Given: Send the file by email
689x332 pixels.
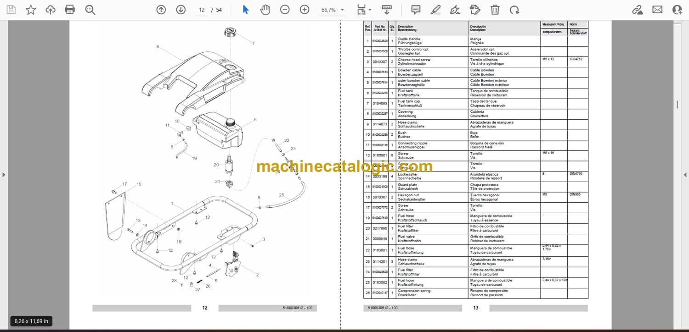Looking at the screenshot, I should point(657,10).
